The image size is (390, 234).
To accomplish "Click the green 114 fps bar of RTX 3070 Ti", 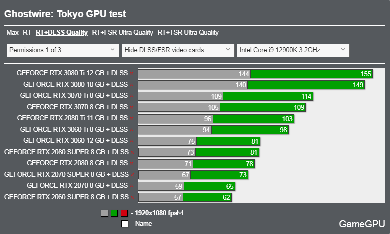I will coord(268,96).
